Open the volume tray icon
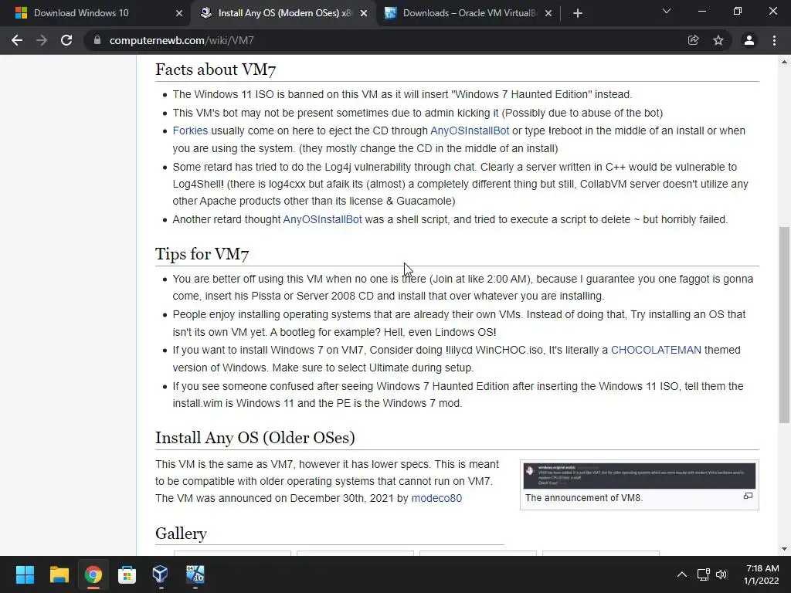Viewport: 791px width, 593px height. (x=721, y=574)
